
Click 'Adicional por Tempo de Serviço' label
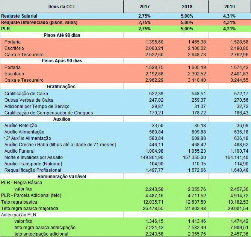(37, 106)
